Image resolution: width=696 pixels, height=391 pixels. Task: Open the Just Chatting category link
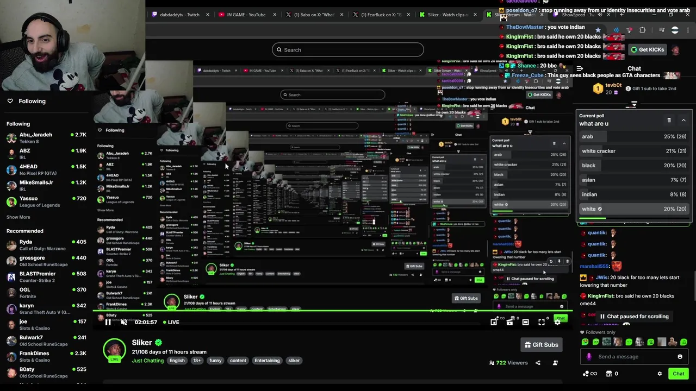147,361
